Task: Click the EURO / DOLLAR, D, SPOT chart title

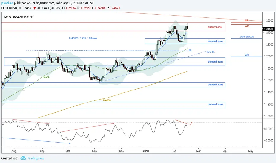Action: point(19,17)
